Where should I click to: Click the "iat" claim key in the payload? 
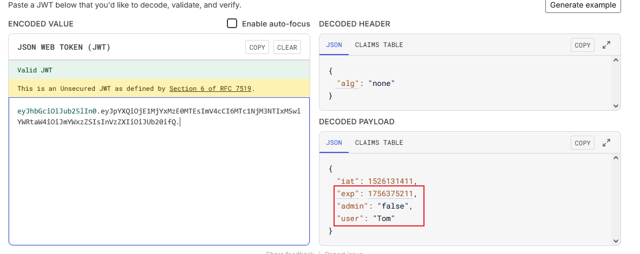point(347,181)
